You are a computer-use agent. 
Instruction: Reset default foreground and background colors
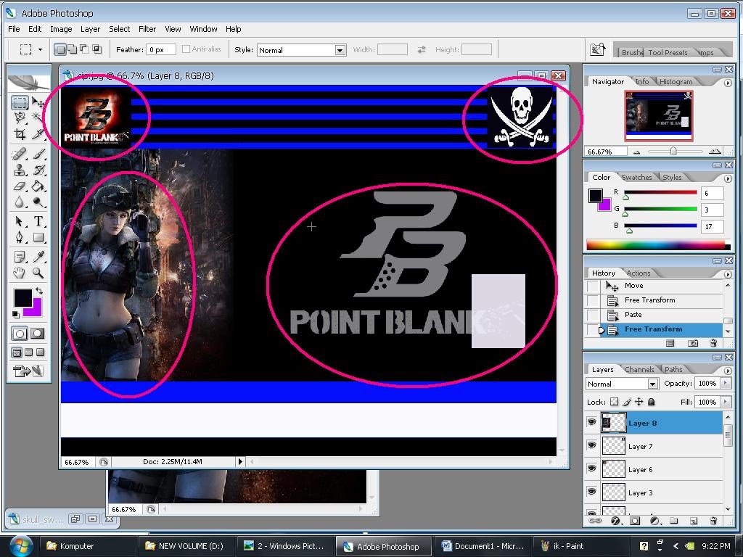coord(16,315)
